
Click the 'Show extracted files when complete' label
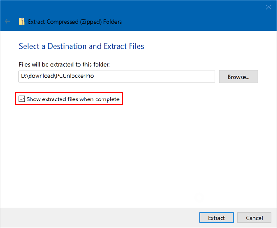pos(73,99)
